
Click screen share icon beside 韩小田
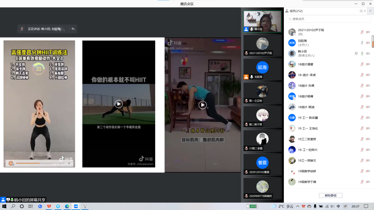coord(356,54)
